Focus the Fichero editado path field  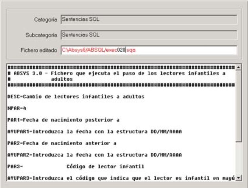coord(149,50)
